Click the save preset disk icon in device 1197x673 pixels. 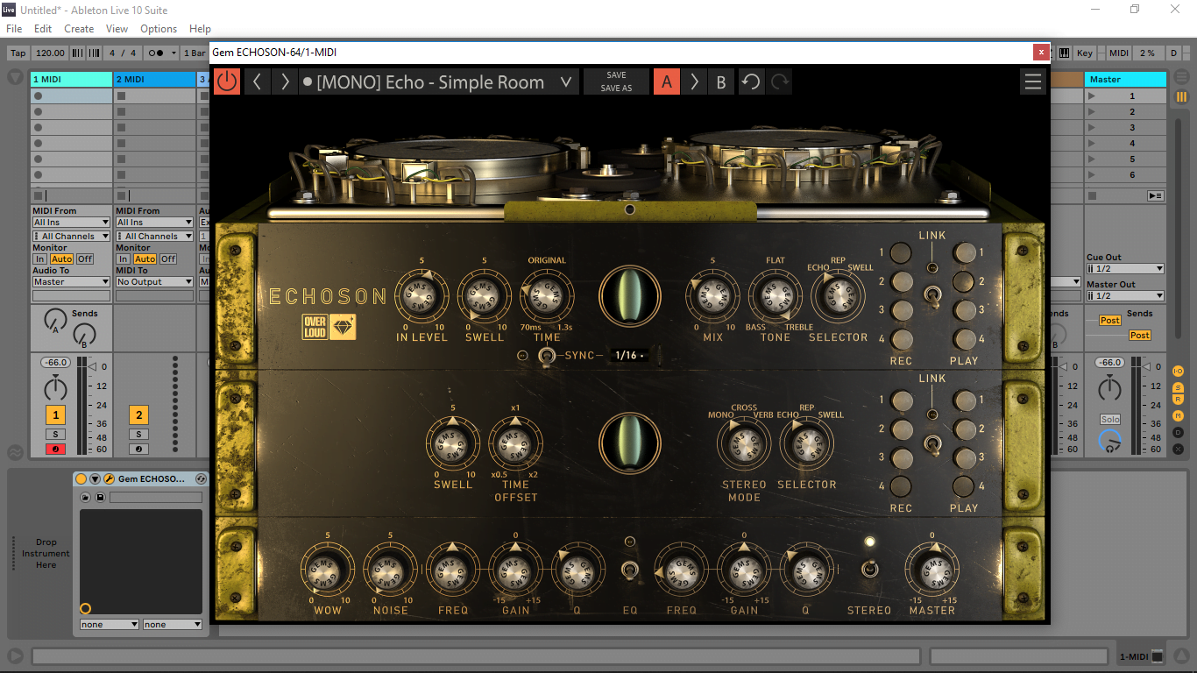(x=100, y=498)
